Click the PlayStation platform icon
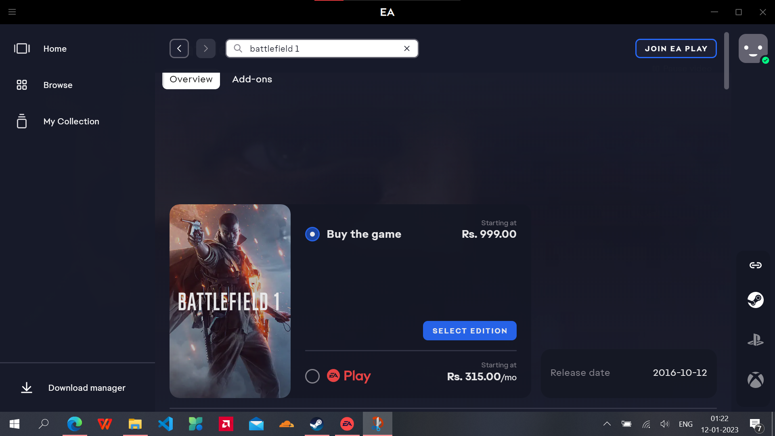 (x=755, y=340)
